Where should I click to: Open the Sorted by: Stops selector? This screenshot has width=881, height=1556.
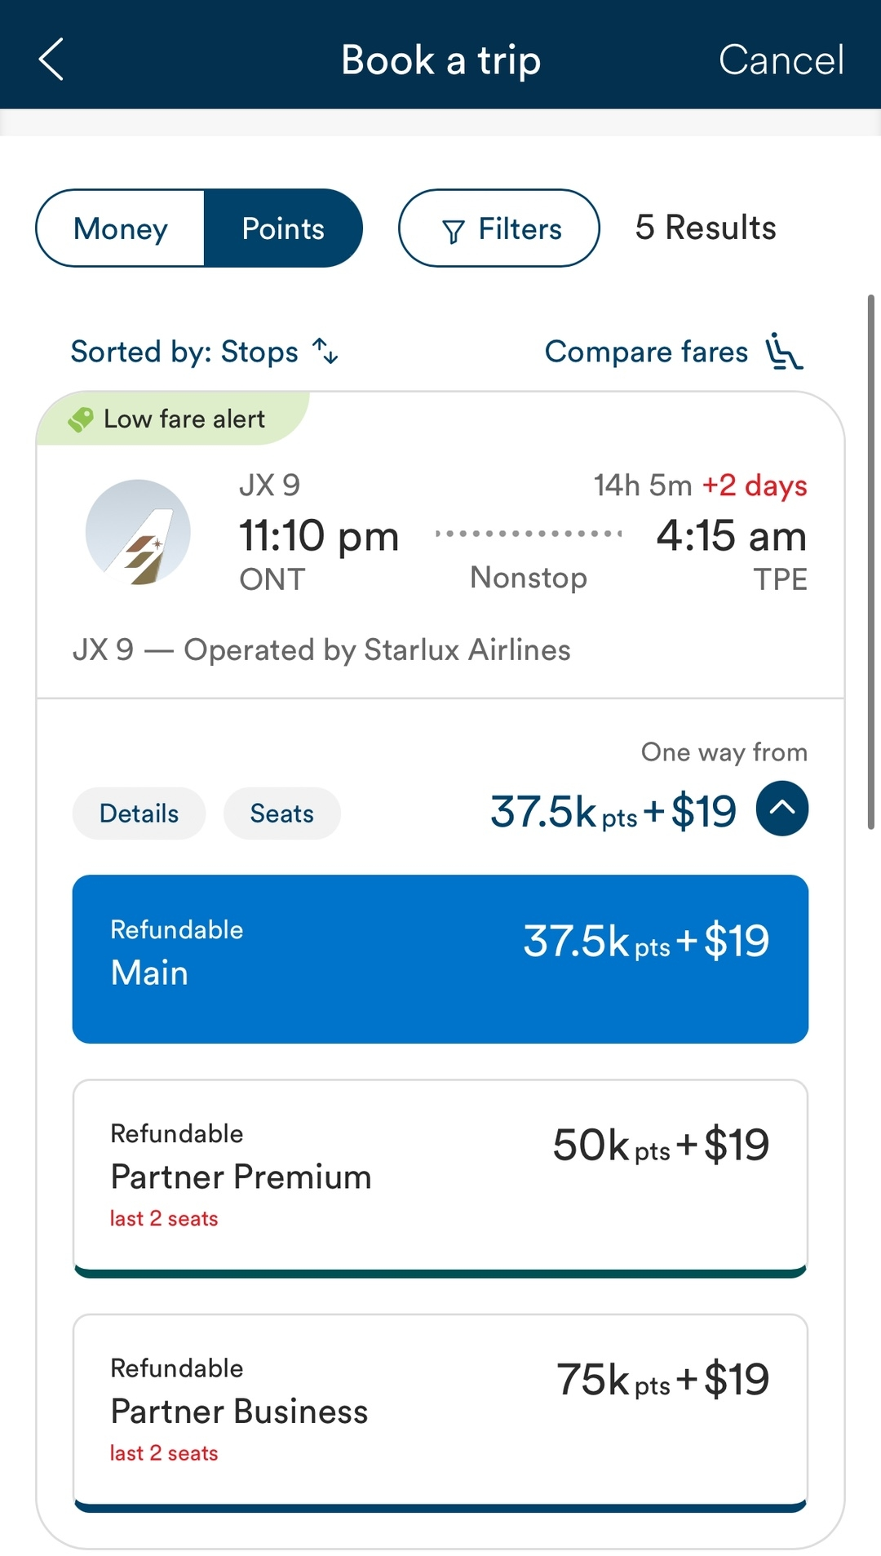click(x=185, y=352)
